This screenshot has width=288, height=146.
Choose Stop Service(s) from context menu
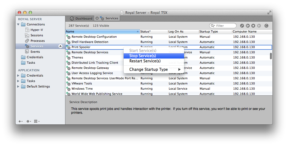click(154, 56)
